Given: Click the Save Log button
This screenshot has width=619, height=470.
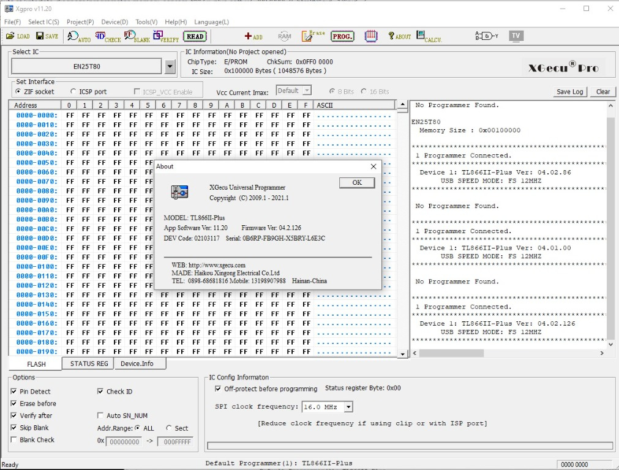Looking at the screenshot, I should click(569, 92).
